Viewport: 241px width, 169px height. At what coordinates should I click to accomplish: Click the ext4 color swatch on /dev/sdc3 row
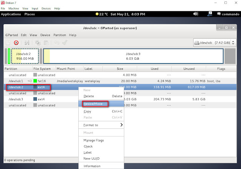(x=35, y=99)
